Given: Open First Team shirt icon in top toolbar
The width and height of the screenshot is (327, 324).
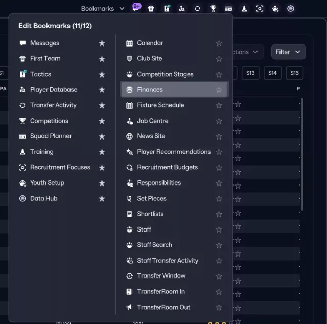Looking at the screenshot, I should point(151,9).
